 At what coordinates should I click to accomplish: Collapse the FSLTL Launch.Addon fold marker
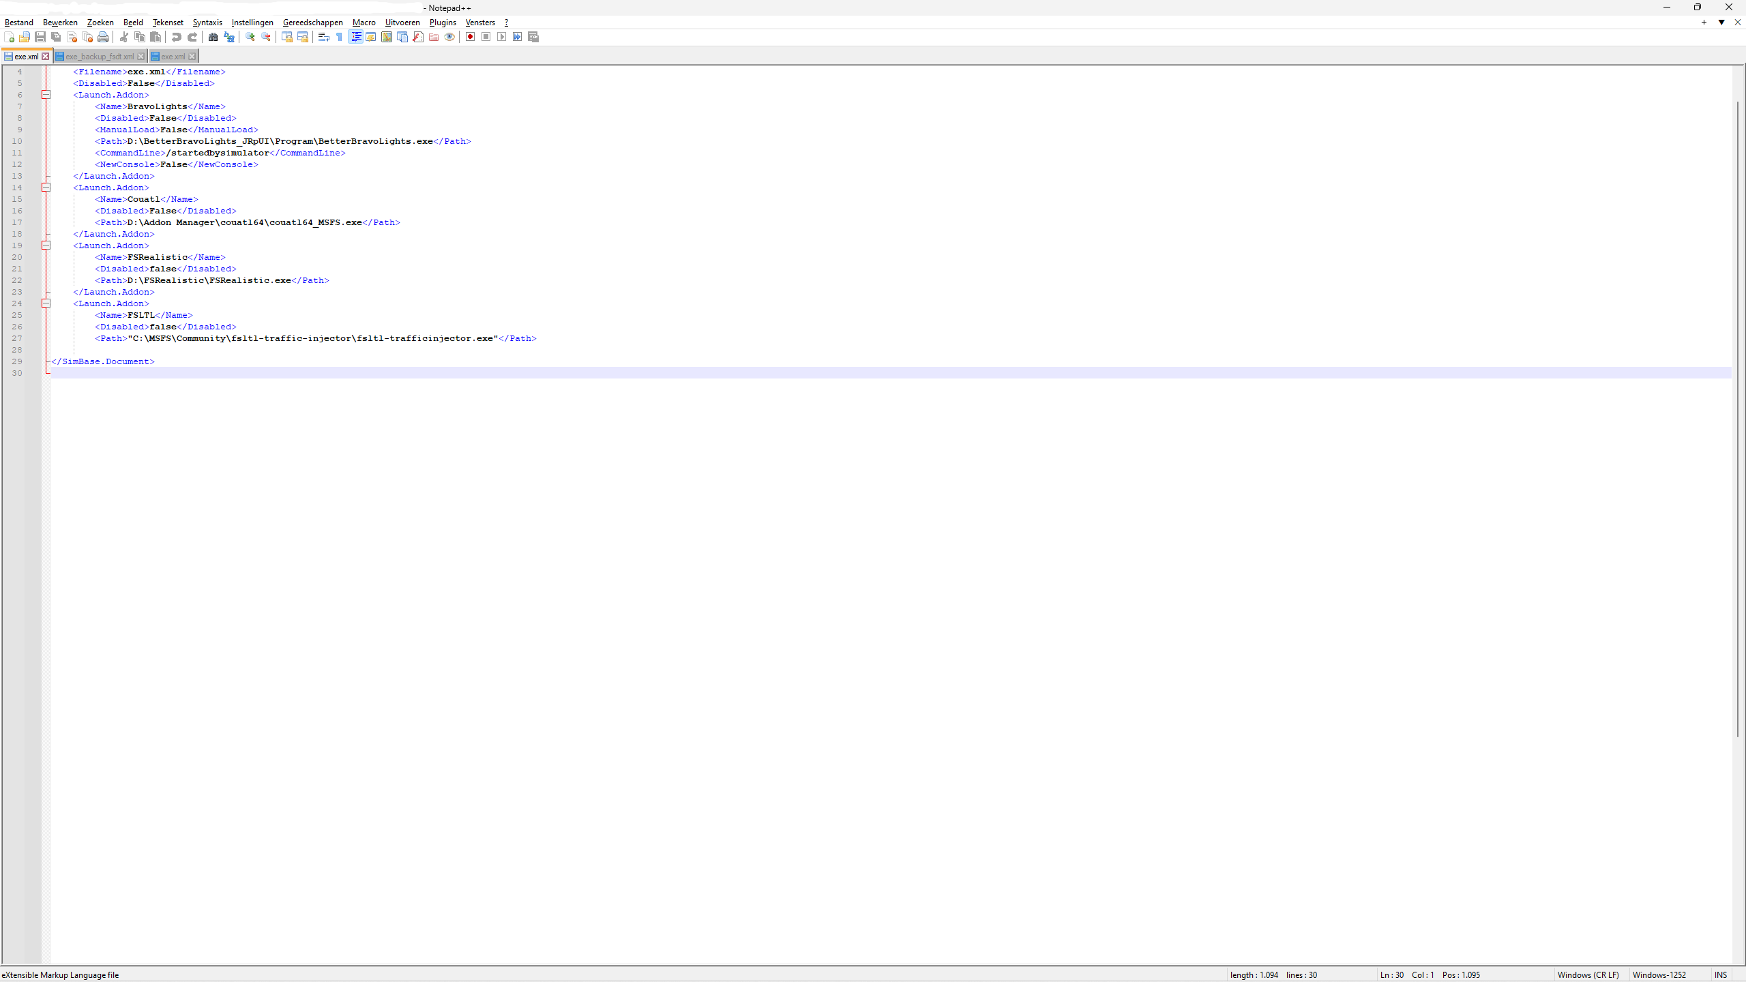point(46,303)
